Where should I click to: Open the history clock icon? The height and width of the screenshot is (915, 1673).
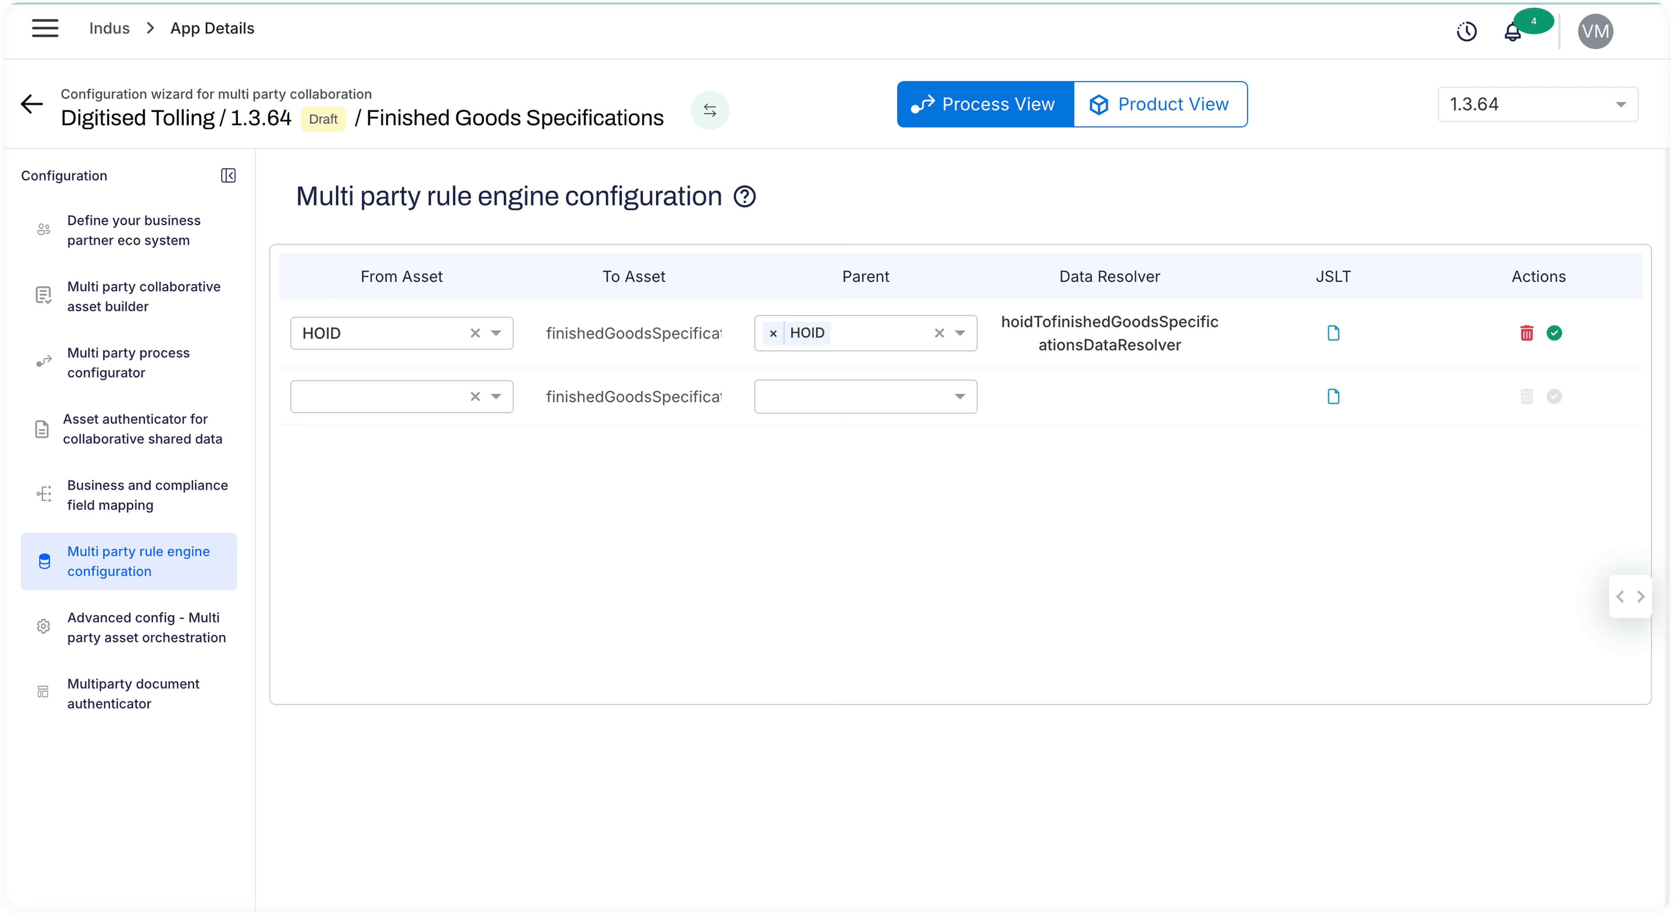point(1467,31)
